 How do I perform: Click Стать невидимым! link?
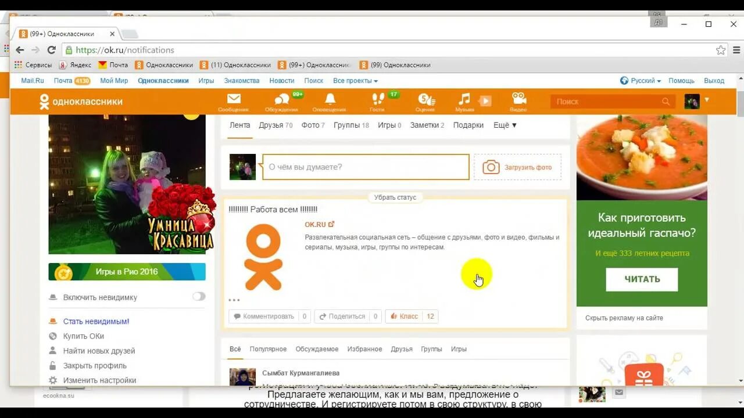(96, 321)
